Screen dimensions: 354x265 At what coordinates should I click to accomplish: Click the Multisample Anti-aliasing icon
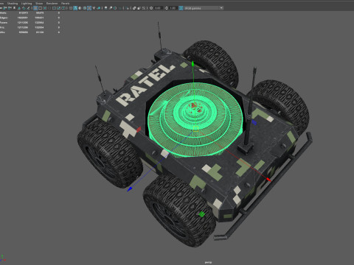point(115,8)
